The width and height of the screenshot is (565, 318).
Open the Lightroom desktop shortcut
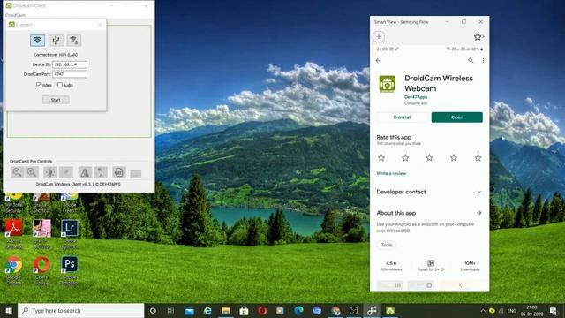[70, 233]
